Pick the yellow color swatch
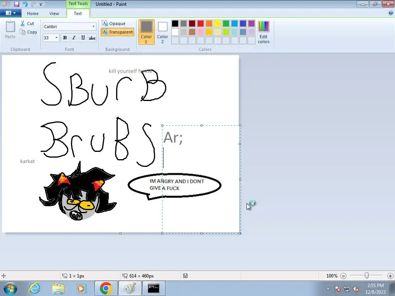 [218, 24]
